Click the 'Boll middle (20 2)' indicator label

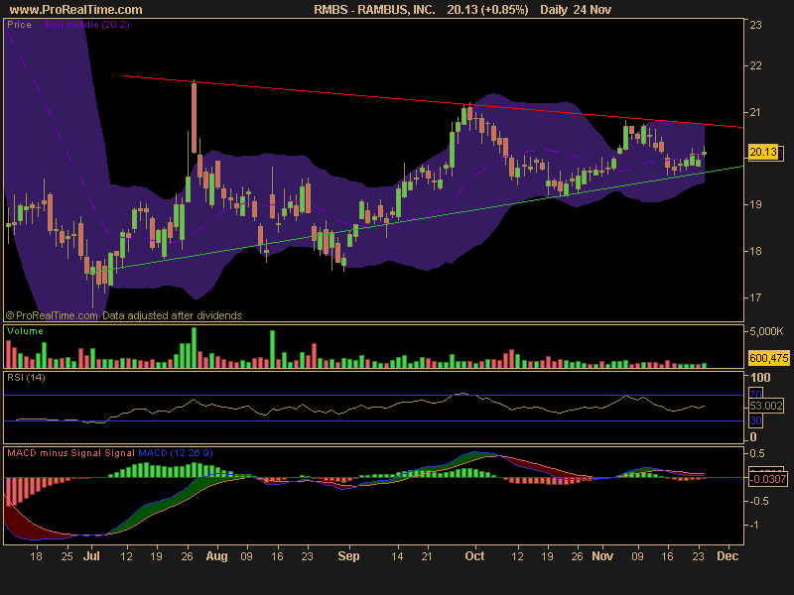pyautogui.click(x=87, y=24)
